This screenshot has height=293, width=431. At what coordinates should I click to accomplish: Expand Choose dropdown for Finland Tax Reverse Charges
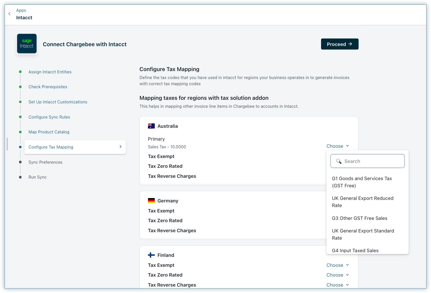pos(338,285)
